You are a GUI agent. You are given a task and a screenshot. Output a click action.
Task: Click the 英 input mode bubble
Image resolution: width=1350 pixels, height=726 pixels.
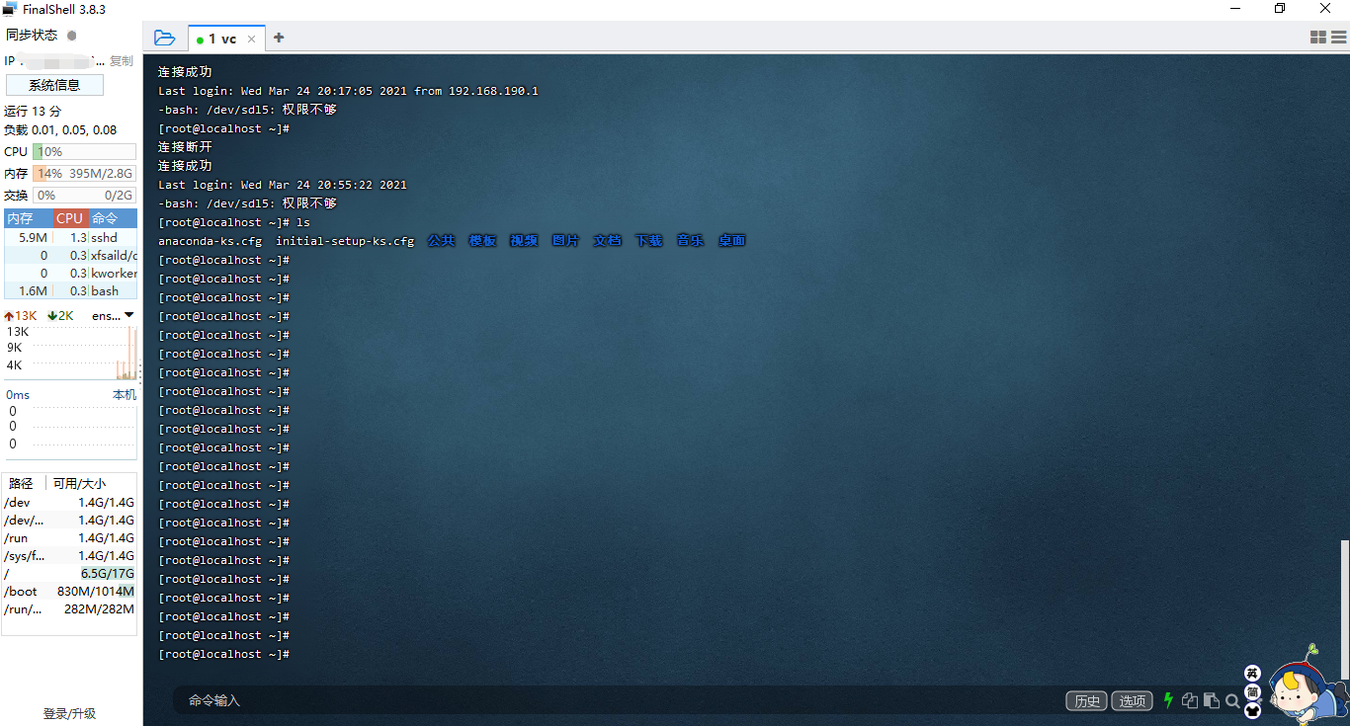(x=1252, y=674)
